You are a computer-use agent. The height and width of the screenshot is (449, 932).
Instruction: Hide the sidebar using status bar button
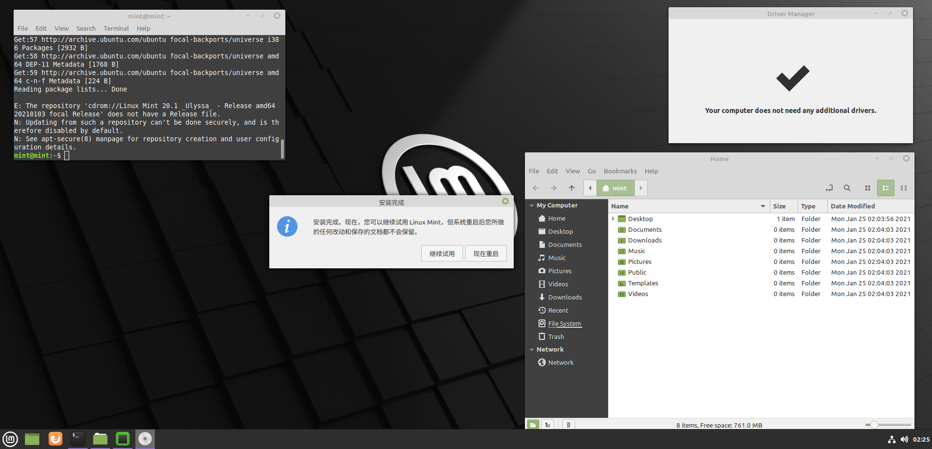pyautogui.click(x=568, y=425)
